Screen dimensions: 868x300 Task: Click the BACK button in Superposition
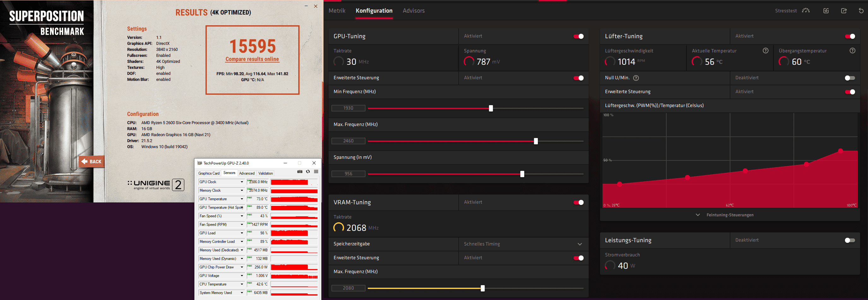coord(92,161)
